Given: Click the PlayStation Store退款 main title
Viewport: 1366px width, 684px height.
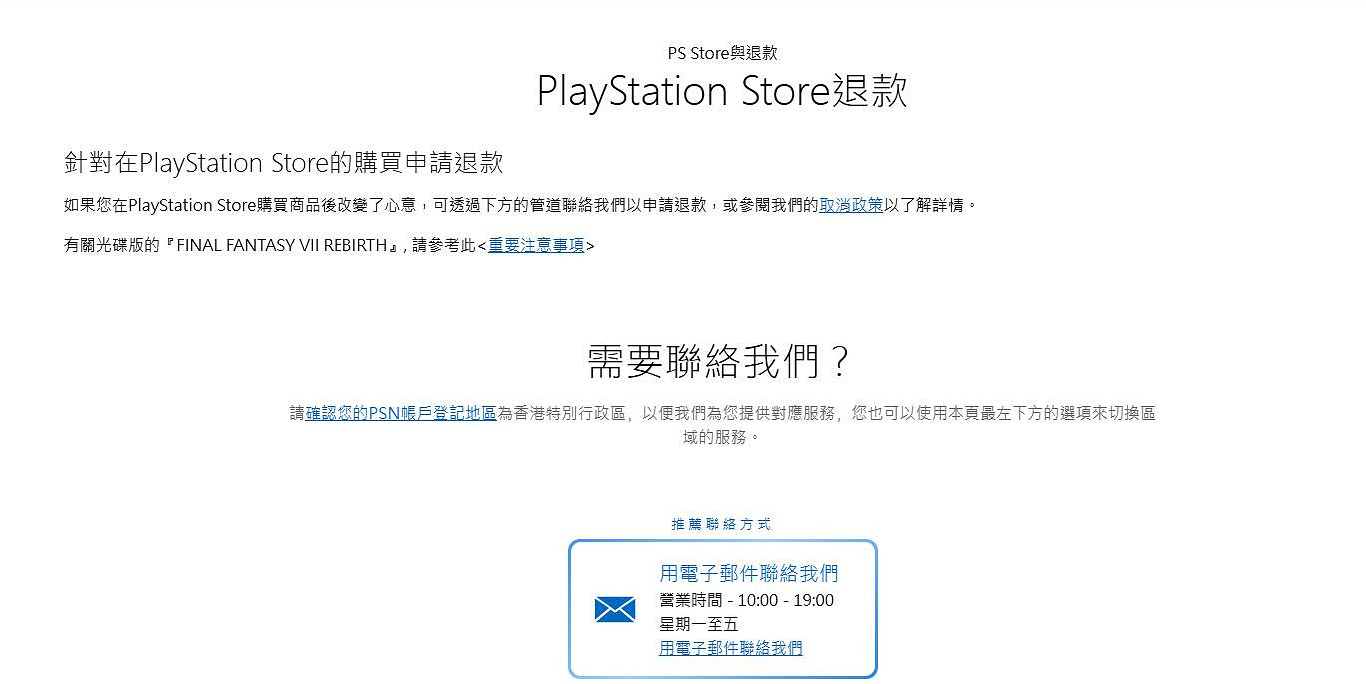Looking at the screenshot, I should [x=722, y=91].
